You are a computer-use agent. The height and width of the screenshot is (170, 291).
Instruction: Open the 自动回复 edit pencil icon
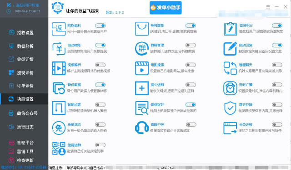click(231, 49)
